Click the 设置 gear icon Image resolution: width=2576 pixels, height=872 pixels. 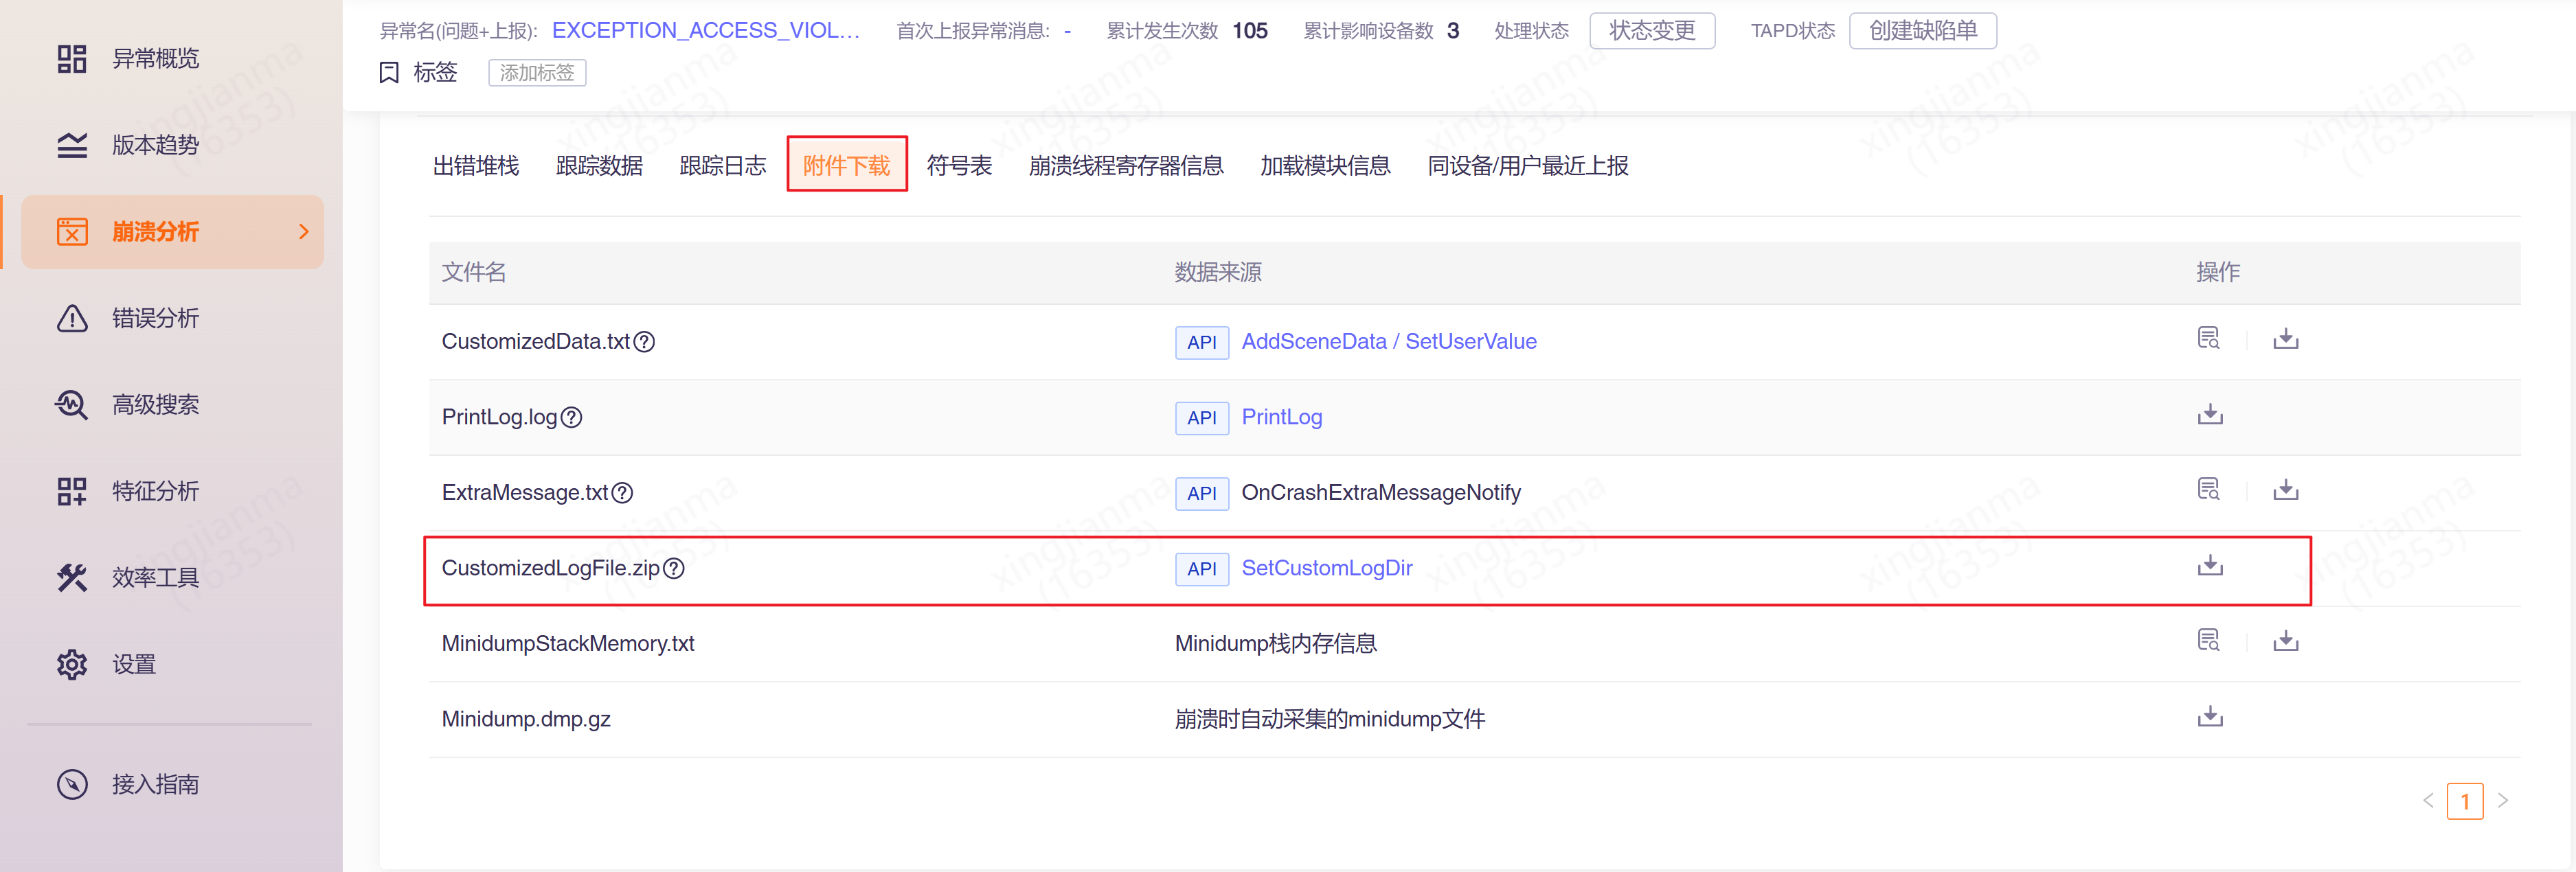click(71, 664)
